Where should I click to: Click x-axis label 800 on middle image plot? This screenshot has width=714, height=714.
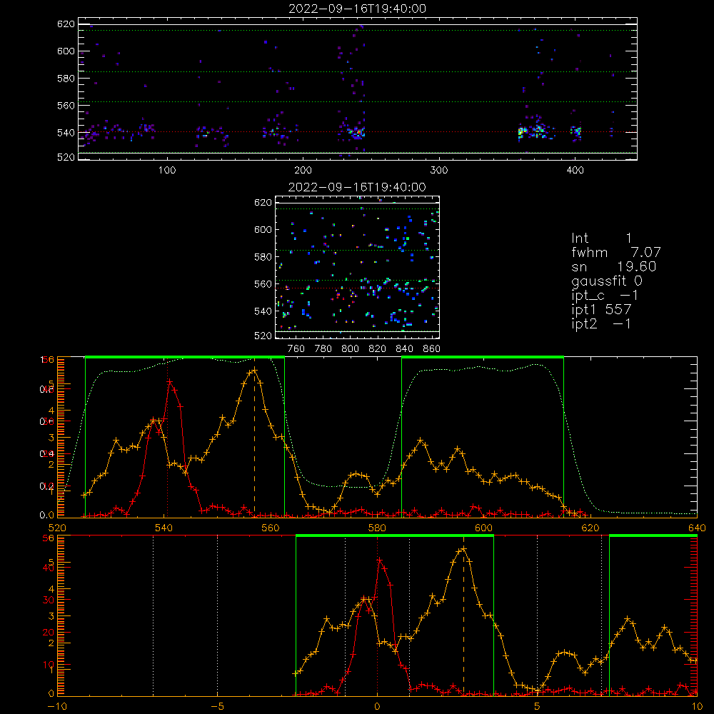click(x=350, y=349)
